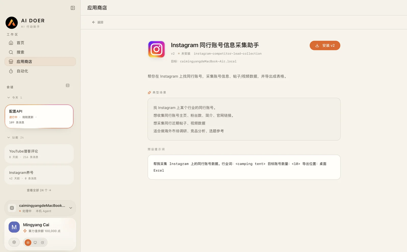Screen dimensions: 407x252
Task: Click the agent chip icon
Action: [x=12, y=208]
